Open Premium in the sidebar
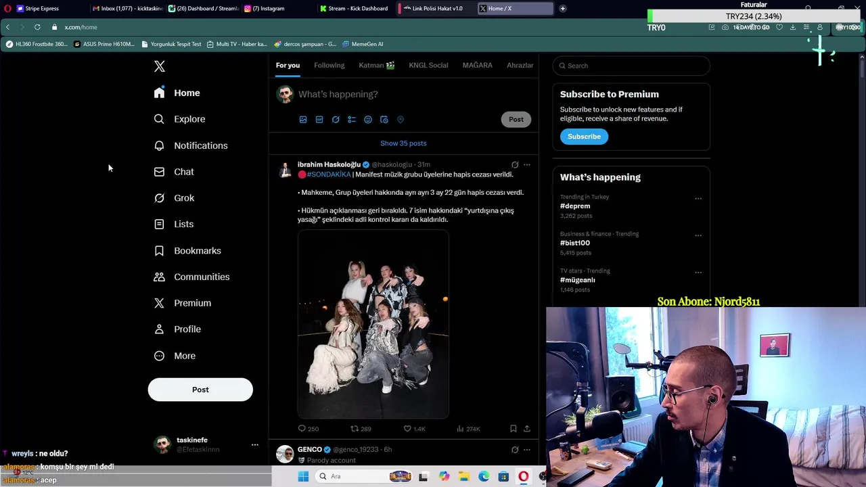 (x=183, y=303)
